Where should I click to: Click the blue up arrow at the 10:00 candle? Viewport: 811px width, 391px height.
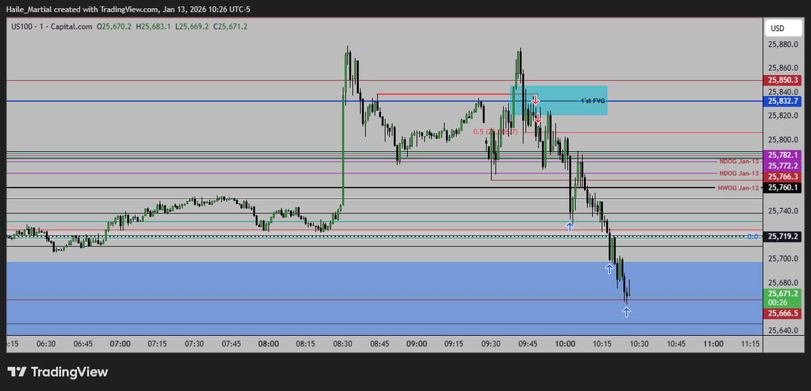click(x=570, y=227)
